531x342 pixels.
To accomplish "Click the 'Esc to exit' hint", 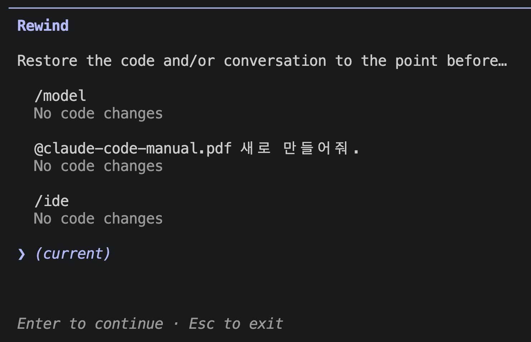I will [x=236, y=324].
